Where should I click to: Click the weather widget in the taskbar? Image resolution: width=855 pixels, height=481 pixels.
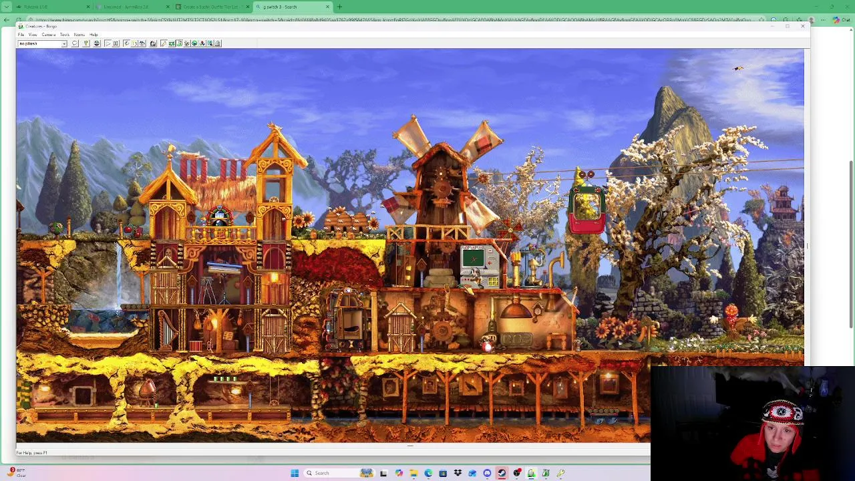pos(17,472)
